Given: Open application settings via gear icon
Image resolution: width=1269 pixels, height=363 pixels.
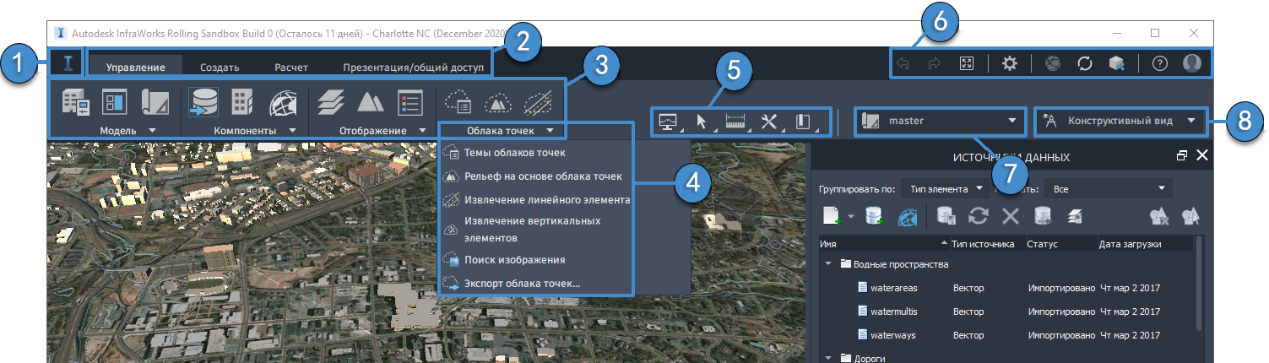Looking at the screenshot, I should pos(1009,63).
